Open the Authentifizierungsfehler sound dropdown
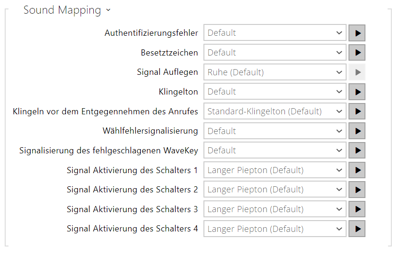 coord(275,32)
